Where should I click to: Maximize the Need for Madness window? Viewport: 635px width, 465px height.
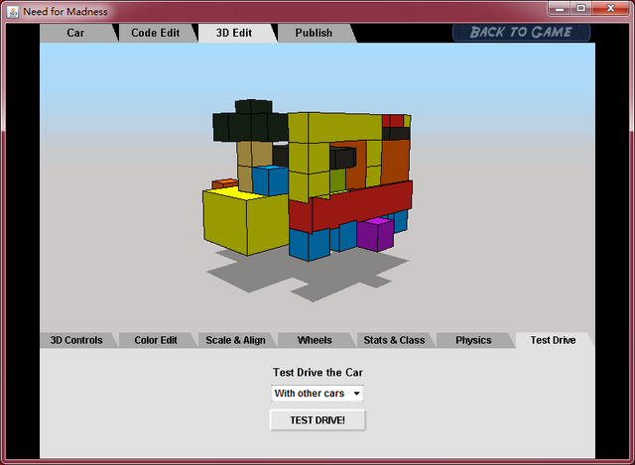581,8
